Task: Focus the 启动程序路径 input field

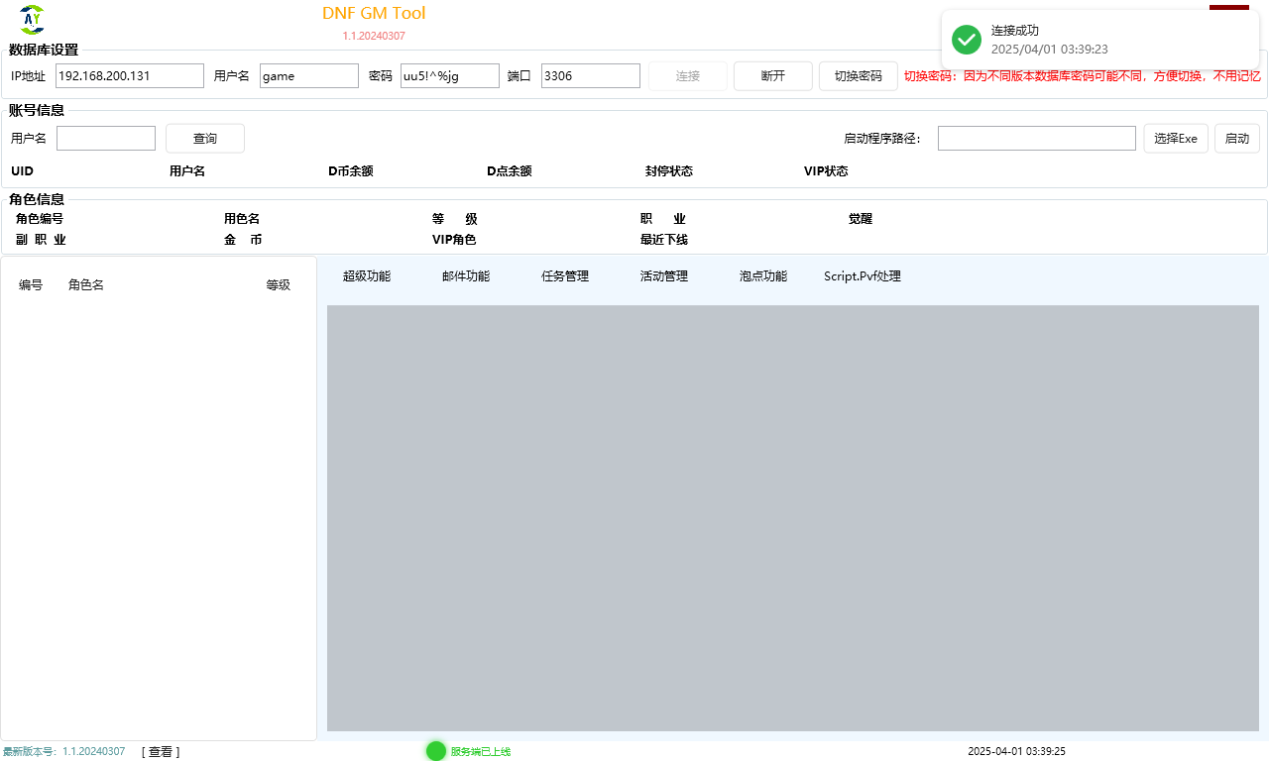Action: tap(1037, 139)
